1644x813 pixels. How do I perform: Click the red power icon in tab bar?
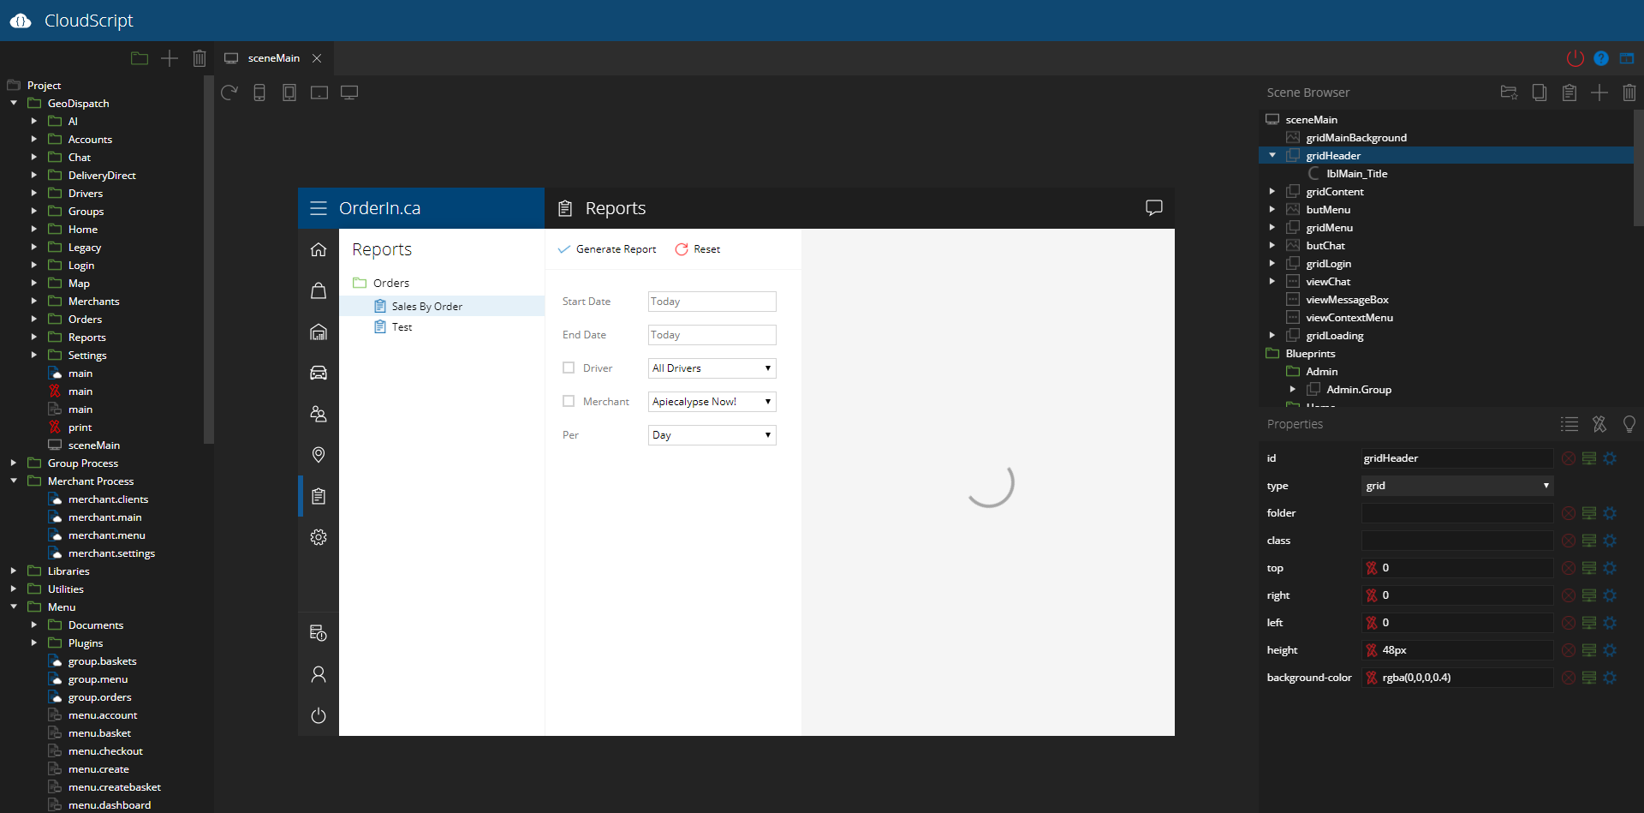1575,58
